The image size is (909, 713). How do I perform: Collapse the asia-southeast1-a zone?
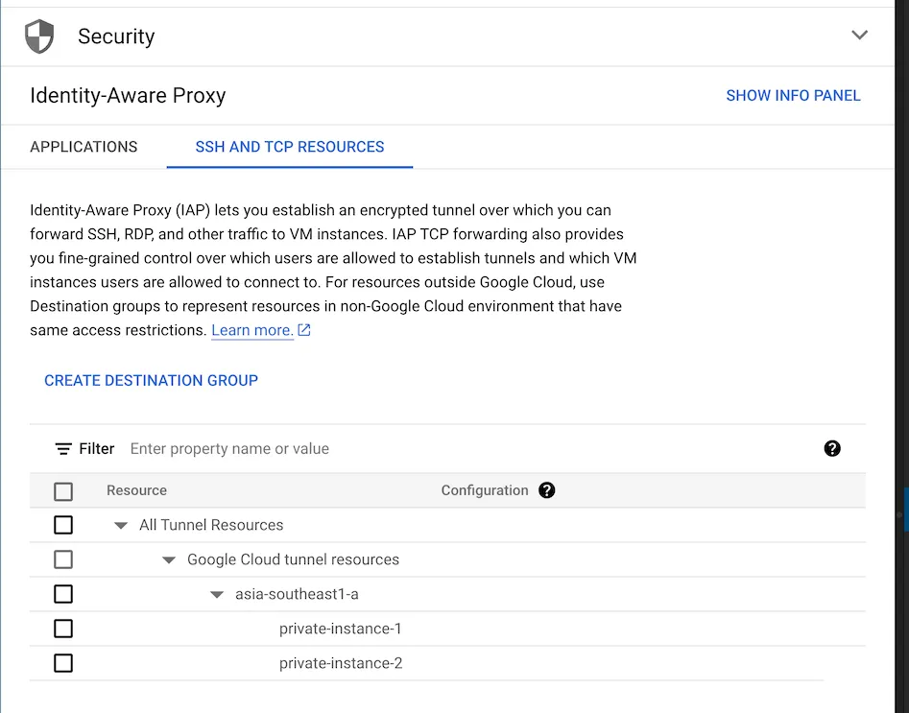click(x=217, y=594)
